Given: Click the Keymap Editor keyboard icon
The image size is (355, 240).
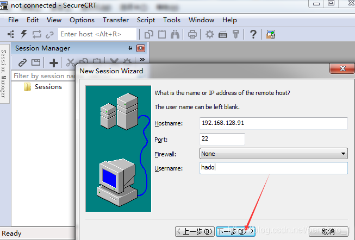Looking at the screenshot, I should click(x=223, y=35).
